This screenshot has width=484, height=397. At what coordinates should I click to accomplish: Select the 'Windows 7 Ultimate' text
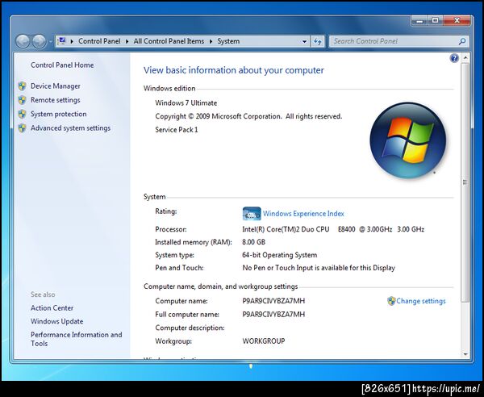(186, 102)
